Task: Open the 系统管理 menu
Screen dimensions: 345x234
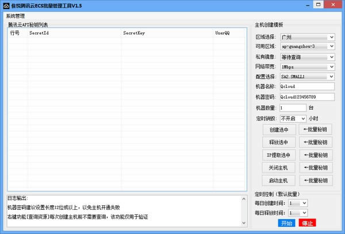Action: pyautogui.click(x=16, y=16)
